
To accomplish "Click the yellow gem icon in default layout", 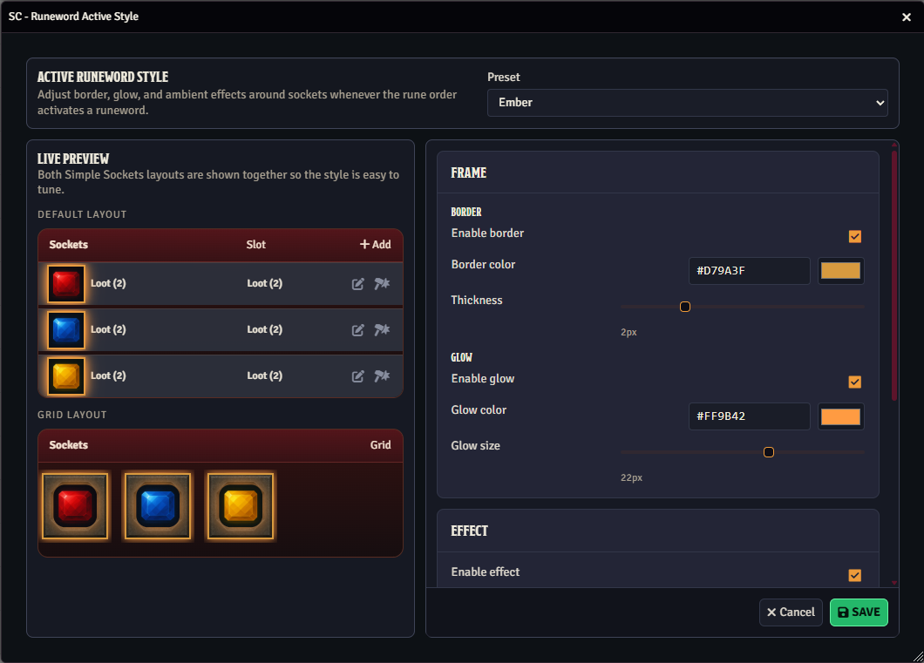I will point(66,375).
